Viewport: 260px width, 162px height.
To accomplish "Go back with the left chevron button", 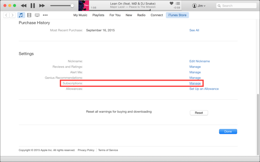I will pos(6,15).
